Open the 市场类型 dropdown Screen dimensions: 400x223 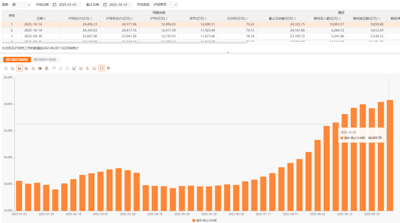point(165,5)
